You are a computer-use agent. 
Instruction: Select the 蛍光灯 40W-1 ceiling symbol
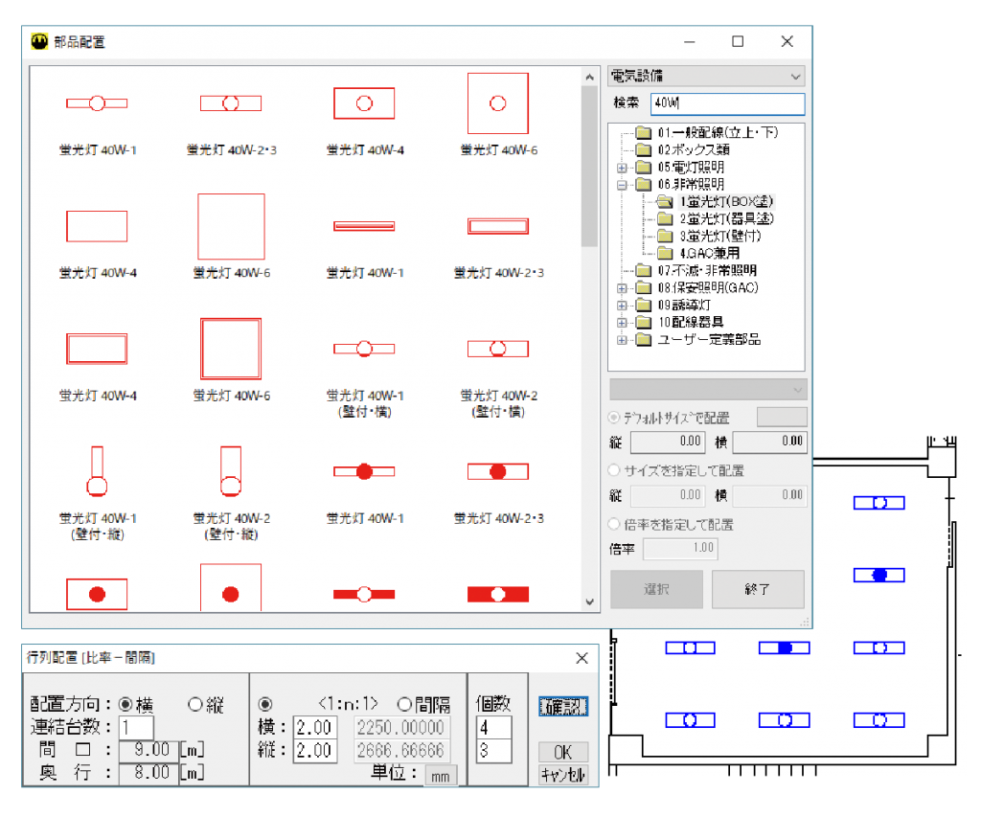(x=96, y=102)
